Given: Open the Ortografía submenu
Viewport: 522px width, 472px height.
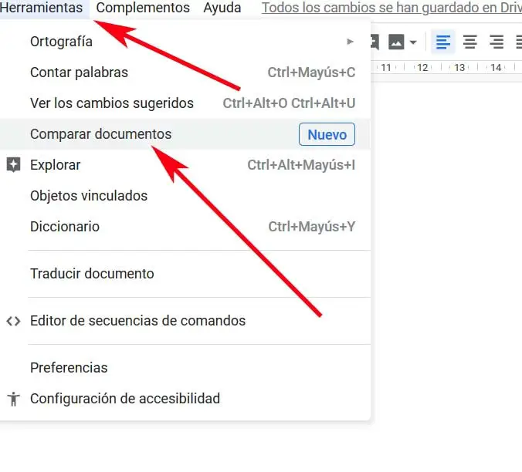Looking at the screenshot, I should [x=185, y=42].
